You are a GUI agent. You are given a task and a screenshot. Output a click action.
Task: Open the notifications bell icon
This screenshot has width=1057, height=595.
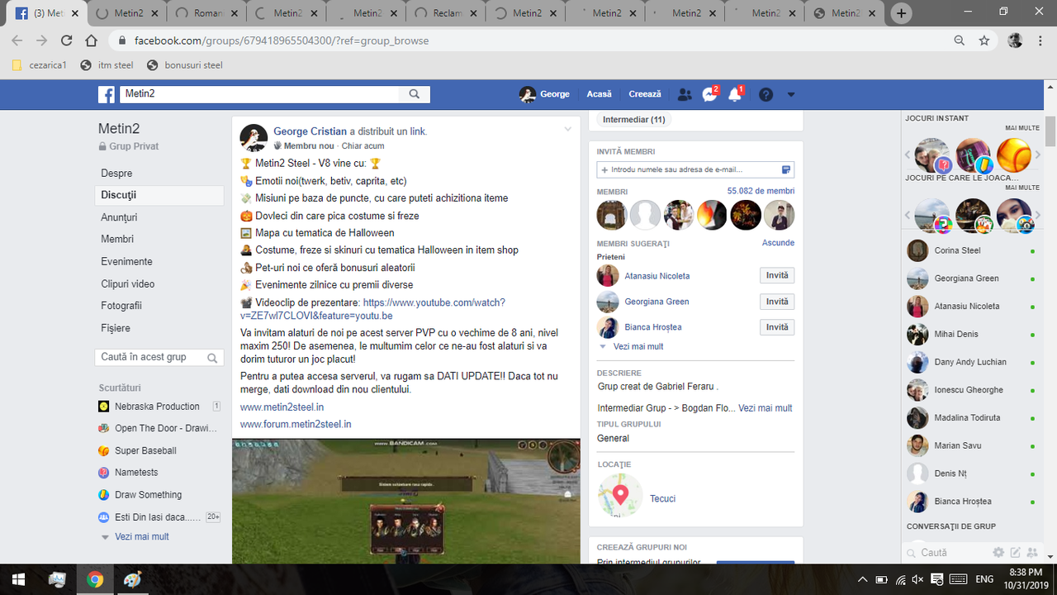735,94
